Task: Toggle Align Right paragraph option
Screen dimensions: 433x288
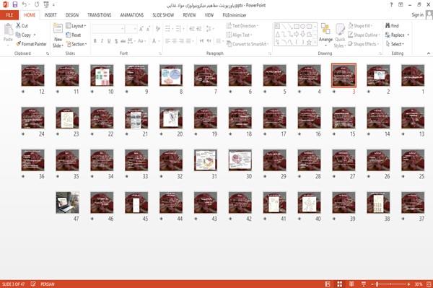Action: [x=181, y=41]
